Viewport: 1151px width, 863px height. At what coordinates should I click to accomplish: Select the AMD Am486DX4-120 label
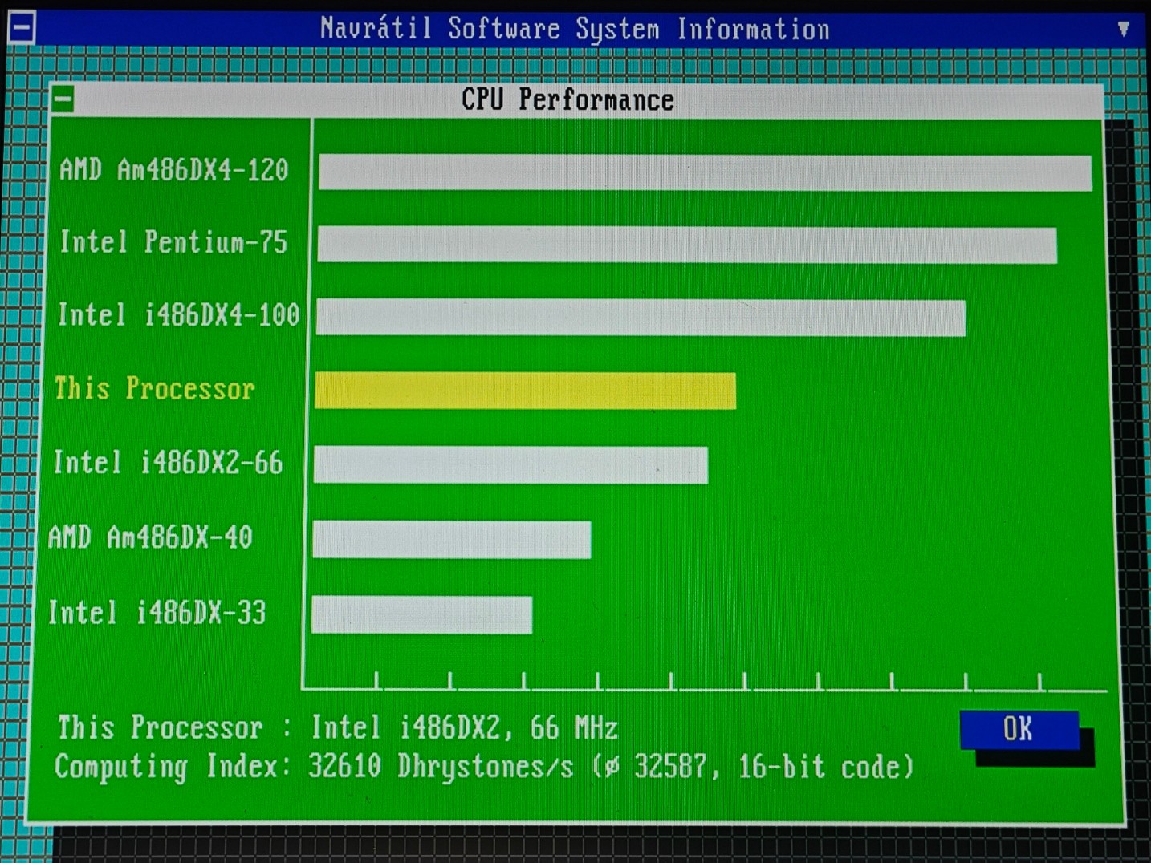(x=174, y=170)
